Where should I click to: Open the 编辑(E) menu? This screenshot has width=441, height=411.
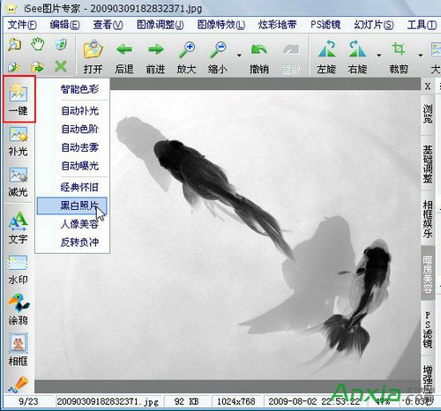64,25
